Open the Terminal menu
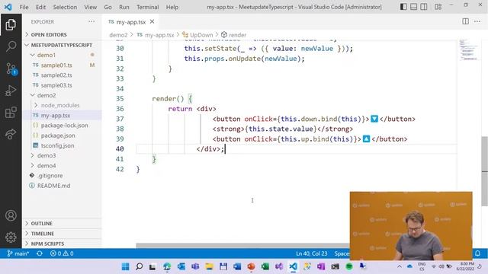The height and width of the screenshot is (274, 488). (147, 7)
